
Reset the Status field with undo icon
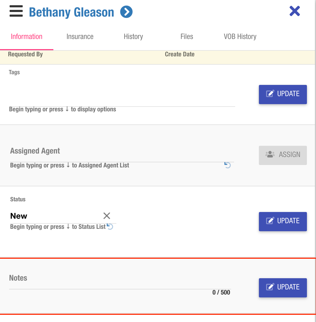(x=110, y=226)
